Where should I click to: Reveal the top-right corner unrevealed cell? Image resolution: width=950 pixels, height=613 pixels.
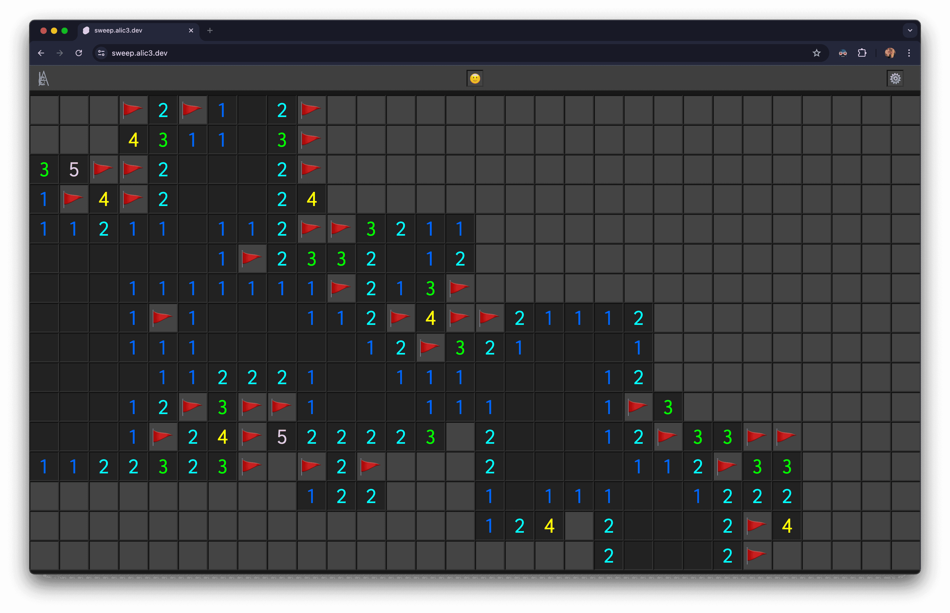pyautogui.click(x=906, y=110)
